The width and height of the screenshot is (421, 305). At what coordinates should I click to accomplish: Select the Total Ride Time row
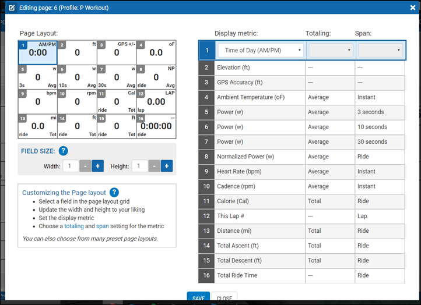coord(259,275)
